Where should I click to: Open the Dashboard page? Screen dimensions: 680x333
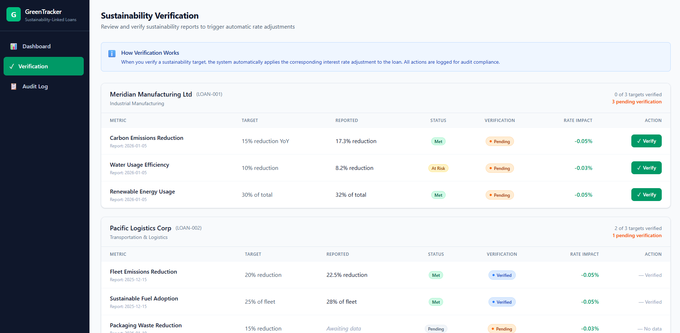pyautogui.click(x=44, y=46)
